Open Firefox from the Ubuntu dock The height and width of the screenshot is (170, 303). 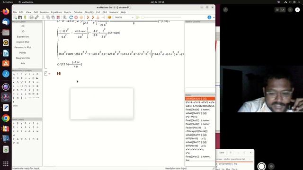pos(6,11)
